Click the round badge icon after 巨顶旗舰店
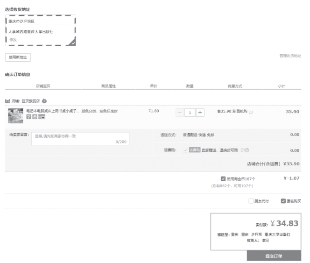 pyautogui.click(x=44, y=101)
